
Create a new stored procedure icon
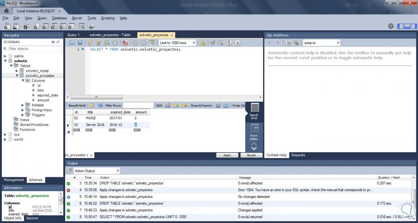63,26
